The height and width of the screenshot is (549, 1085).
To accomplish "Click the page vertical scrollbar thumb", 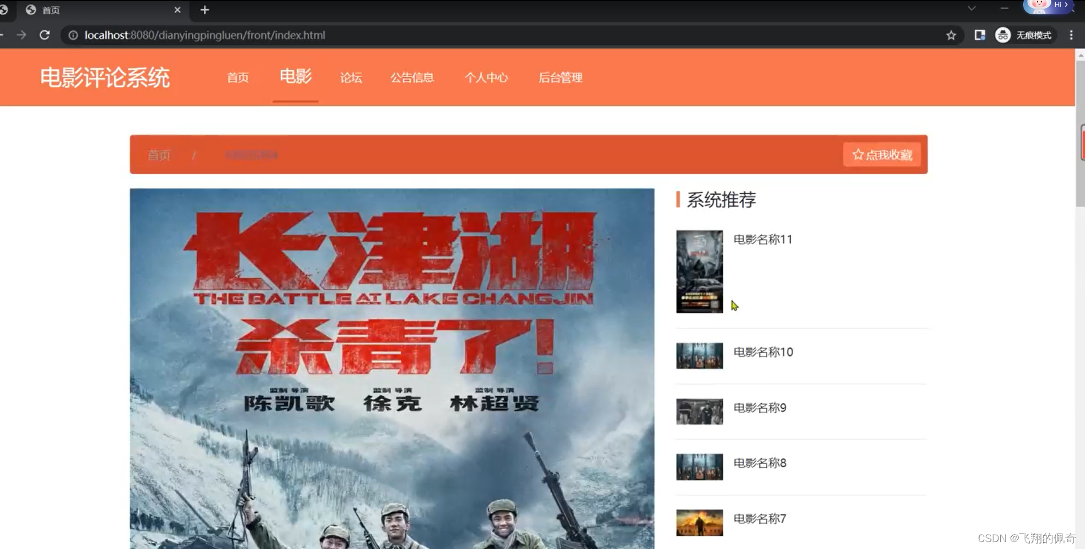I will coord(1080,133).
